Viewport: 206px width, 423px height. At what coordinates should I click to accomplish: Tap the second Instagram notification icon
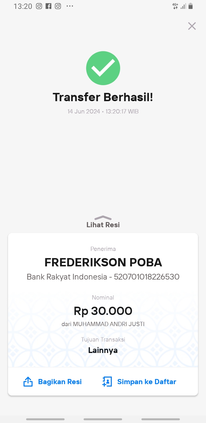[x=58, y=6]
